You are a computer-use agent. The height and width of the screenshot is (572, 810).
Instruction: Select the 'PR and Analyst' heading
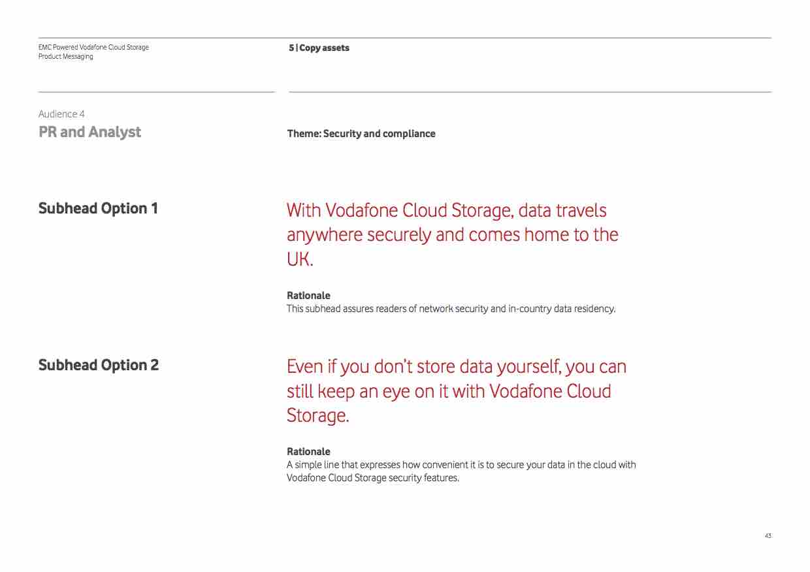(89, 132)
